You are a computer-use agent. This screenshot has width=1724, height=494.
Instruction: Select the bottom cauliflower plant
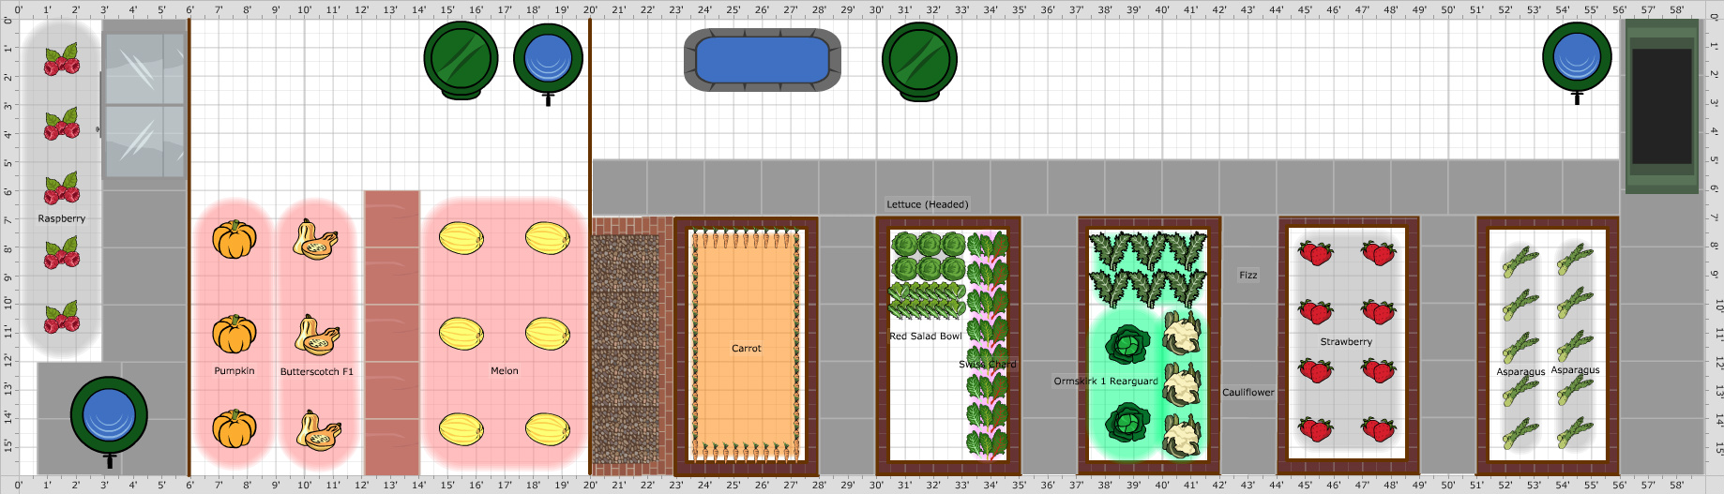[1182, 436]
